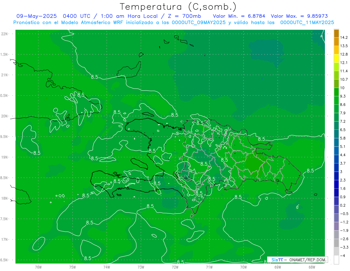Pick gray legend swatch between -3.3 and -2.6
The height and width of the screenshot is (271, 350).
click(x=336, y=243)
